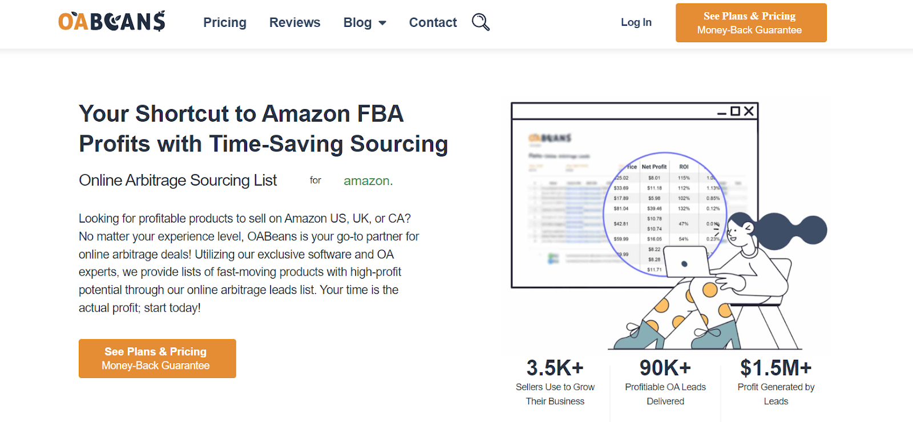Viewport: 913px width, 422px height.
Task: Click the OABeans logo in header
Action: [112, 22]
